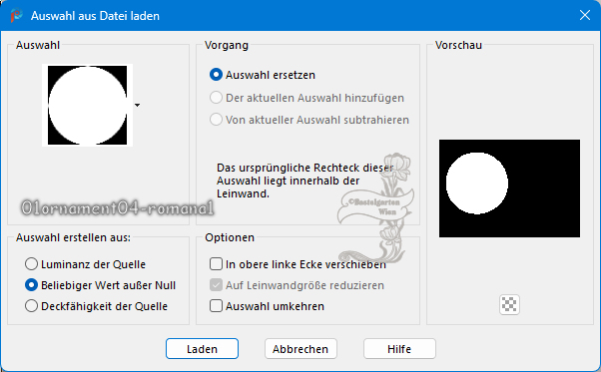
Task: Select Deckfähigkeit der Quelle radio button
Action: 31,306
